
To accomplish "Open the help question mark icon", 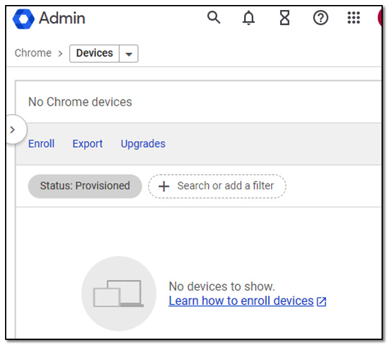I will coord(320,18).
